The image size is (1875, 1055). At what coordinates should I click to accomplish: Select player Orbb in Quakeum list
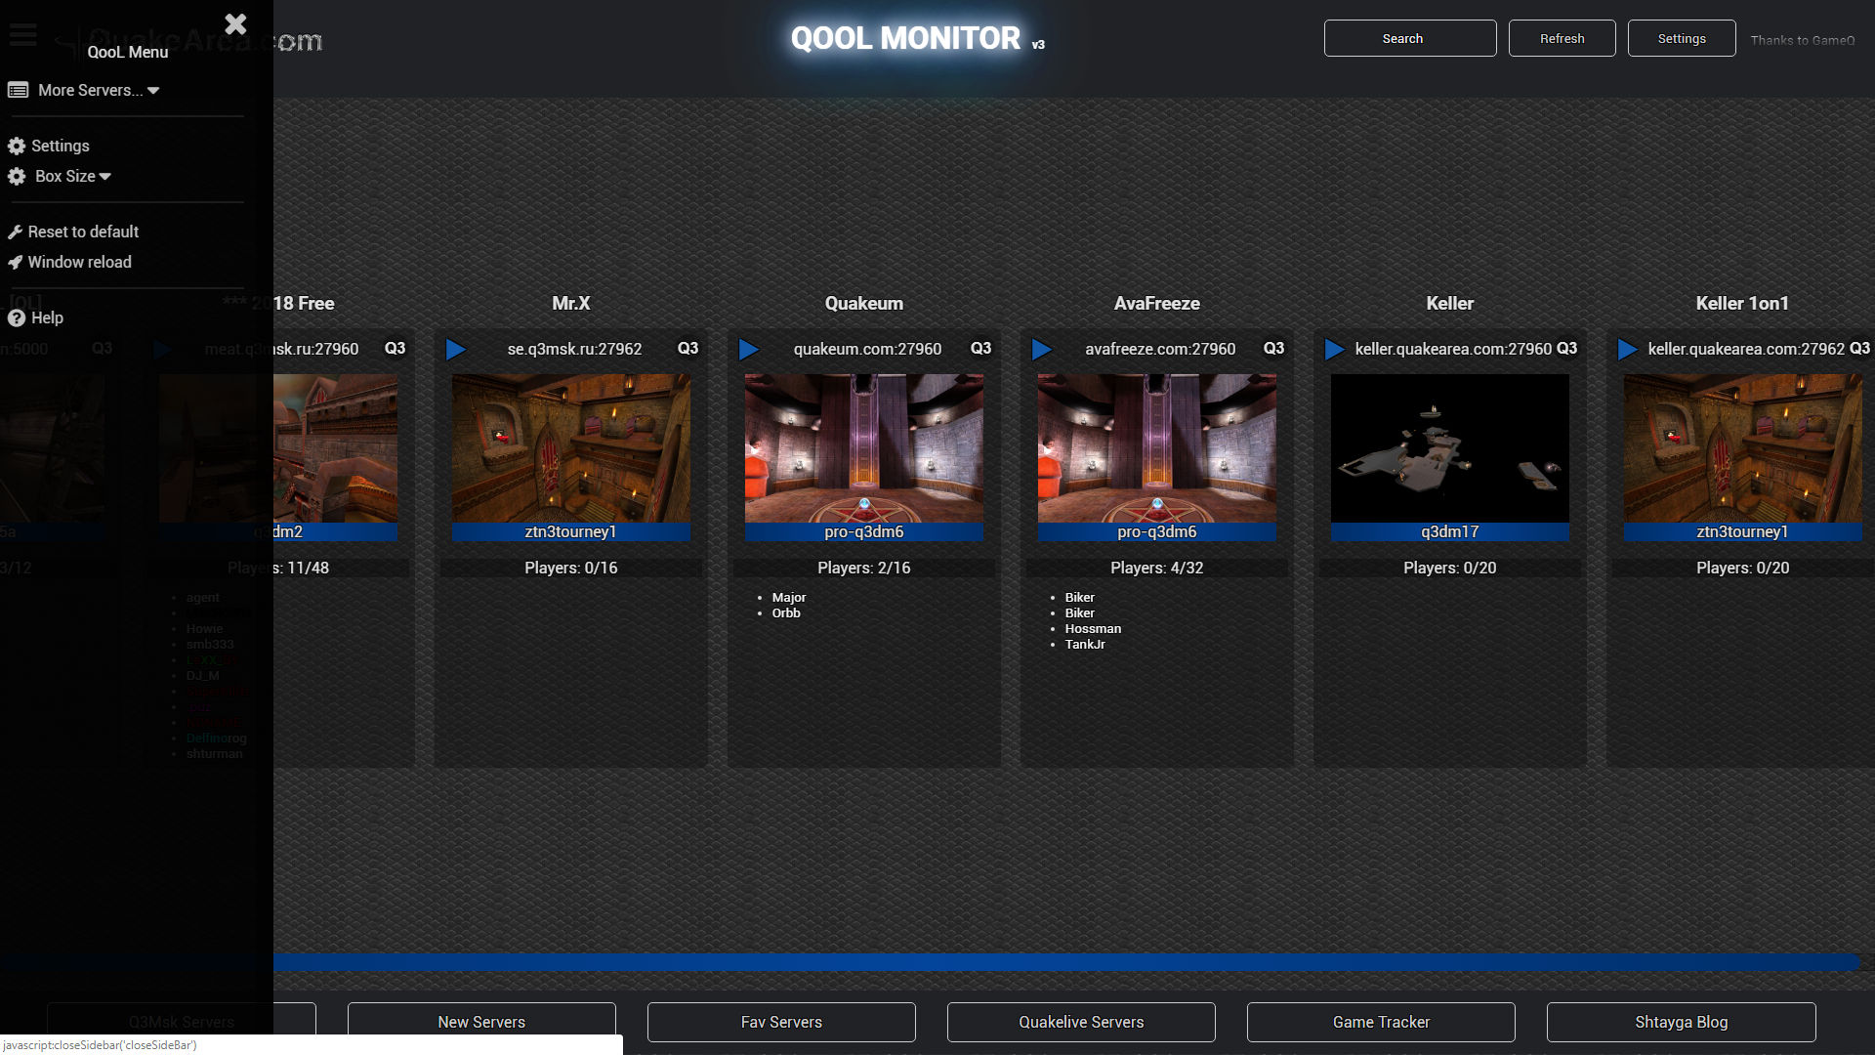[786, 612]
